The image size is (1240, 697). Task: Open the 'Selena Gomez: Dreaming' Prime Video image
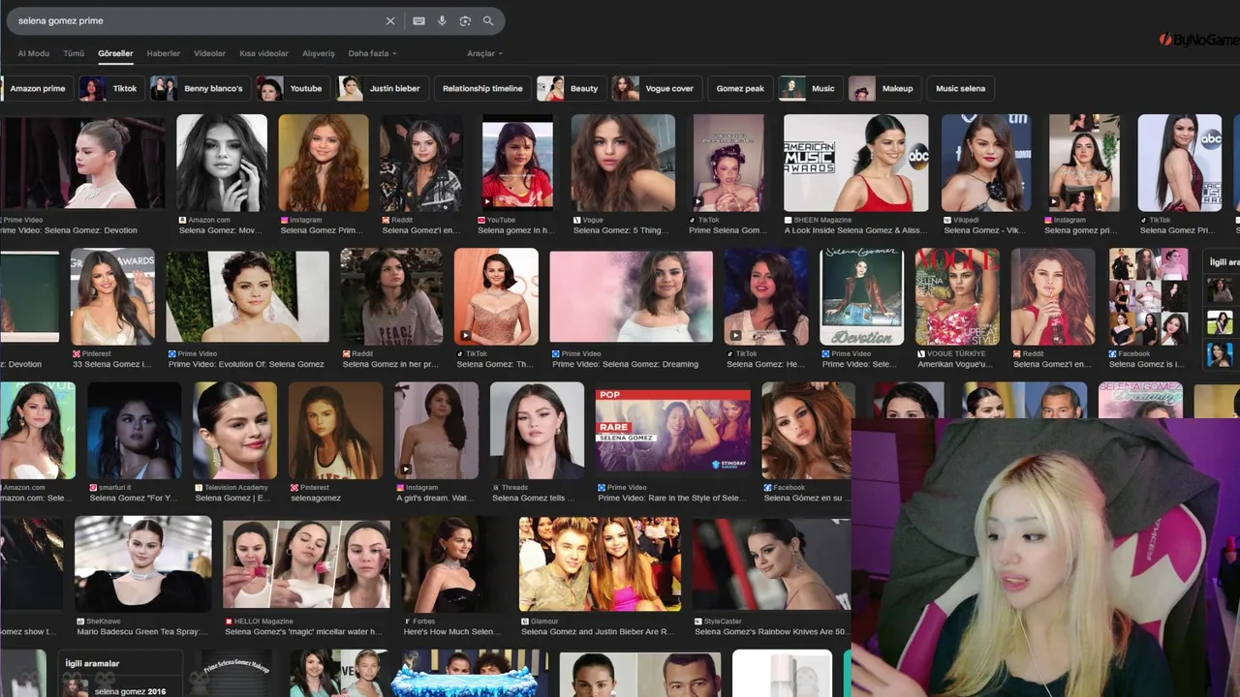[x=631, y=296]
